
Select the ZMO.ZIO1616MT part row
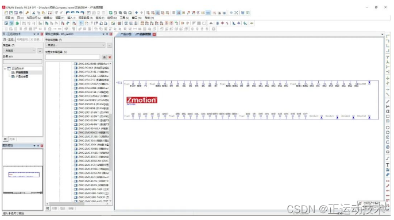coord(92,113)
